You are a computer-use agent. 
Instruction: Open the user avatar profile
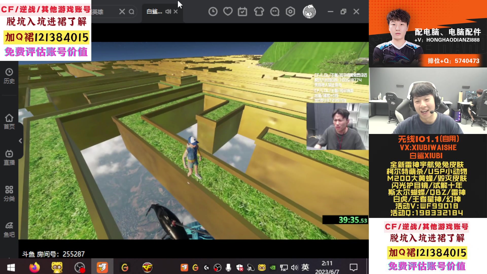309,12
